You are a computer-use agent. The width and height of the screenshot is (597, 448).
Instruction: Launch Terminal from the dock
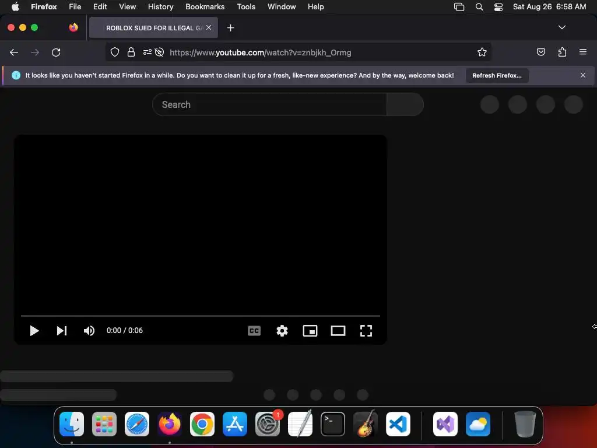333,424
